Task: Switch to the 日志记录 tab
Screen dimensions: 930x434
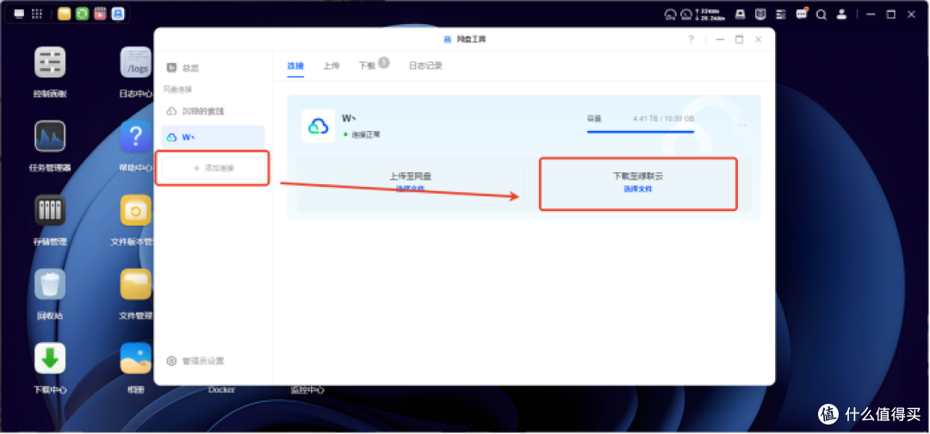Action: point(425,65)
